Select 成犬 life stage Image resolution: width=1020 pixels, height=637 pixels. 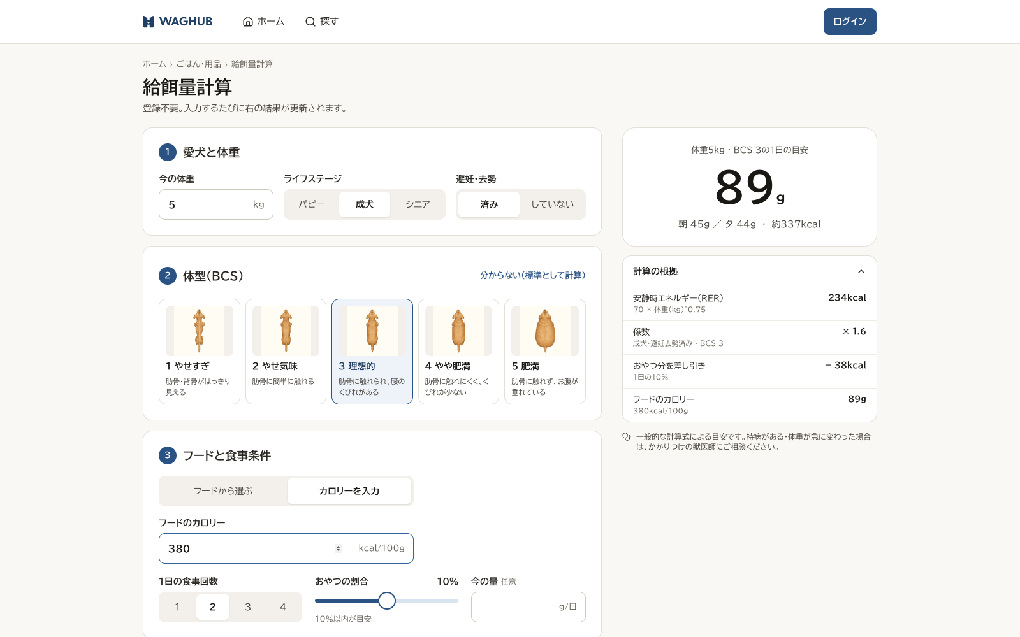coord(365,204)
